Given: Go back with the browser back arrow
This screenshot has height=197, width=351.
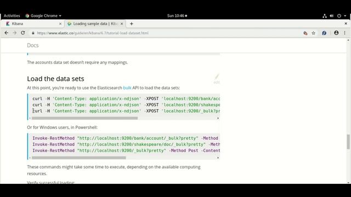Looking at the screenshot, I should (x=6, y=33).
